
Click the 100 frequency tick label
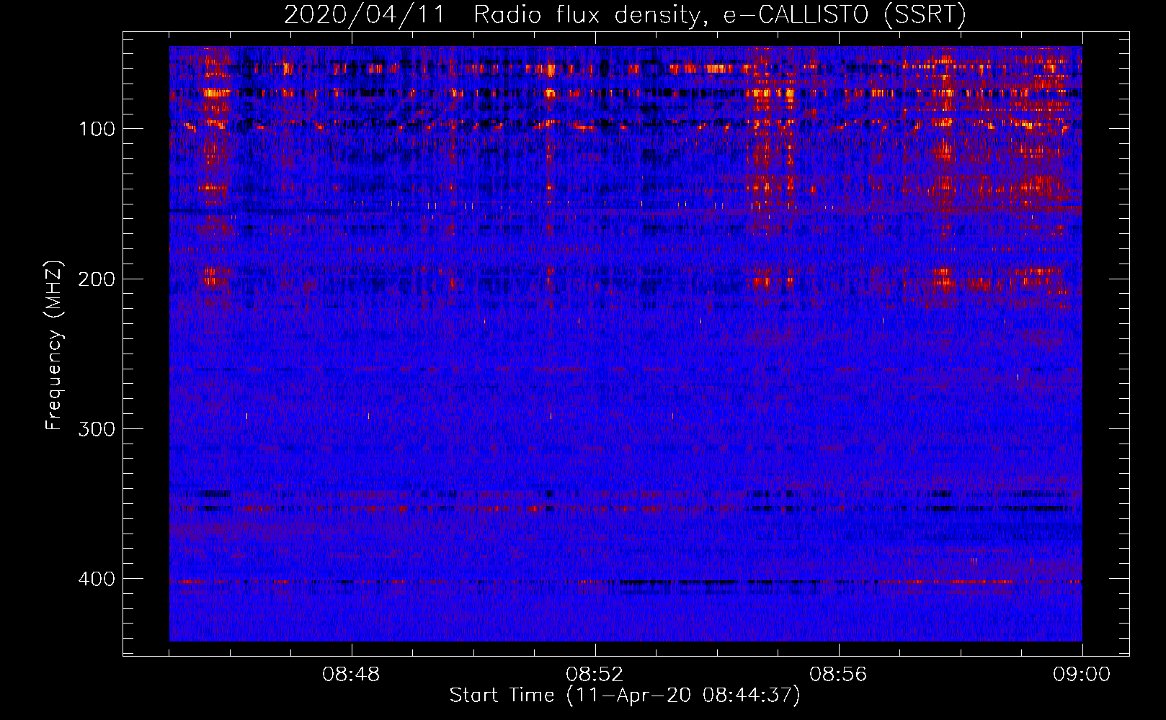pos(97,129)
